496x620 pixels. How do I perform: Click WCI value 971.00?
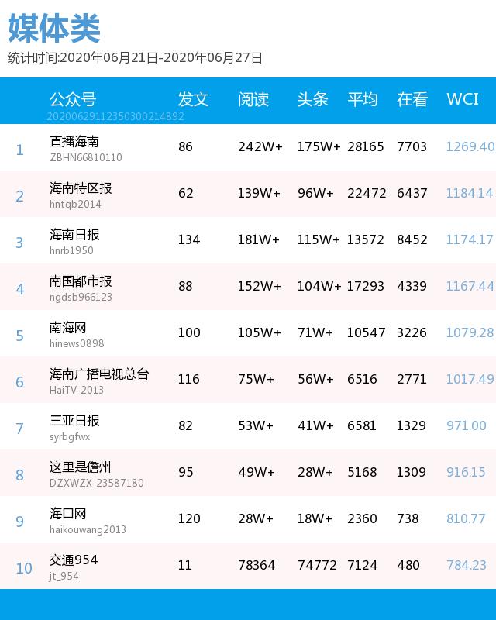click(467, 425)
